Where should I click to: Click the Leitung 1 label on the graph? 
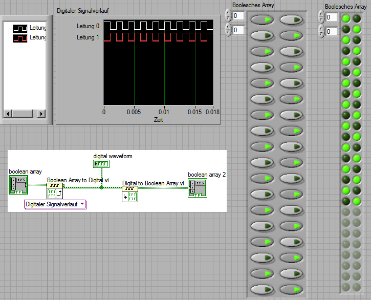pos(89,37)
